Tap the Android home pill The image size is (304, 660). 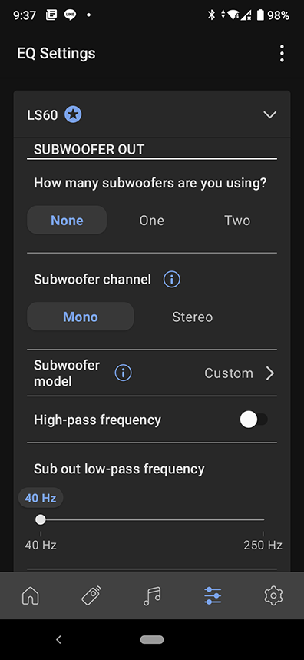click(x=152, y=640)
